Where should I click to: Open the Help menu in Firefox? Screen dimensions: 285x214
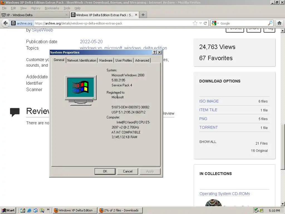pos(77,8)
